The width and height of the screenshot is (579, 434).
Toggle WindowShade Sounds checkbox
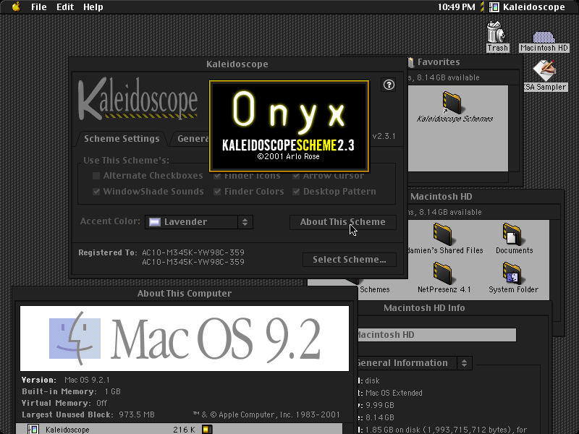[x=96, y=192]
